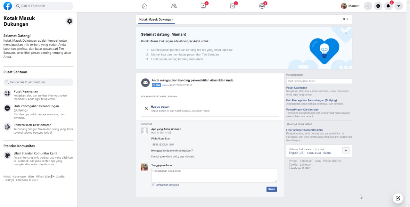Click the Standar Komunitas shield icon
Image resolution: width=410 pixels, height=207 pixels.
(7, 155)
